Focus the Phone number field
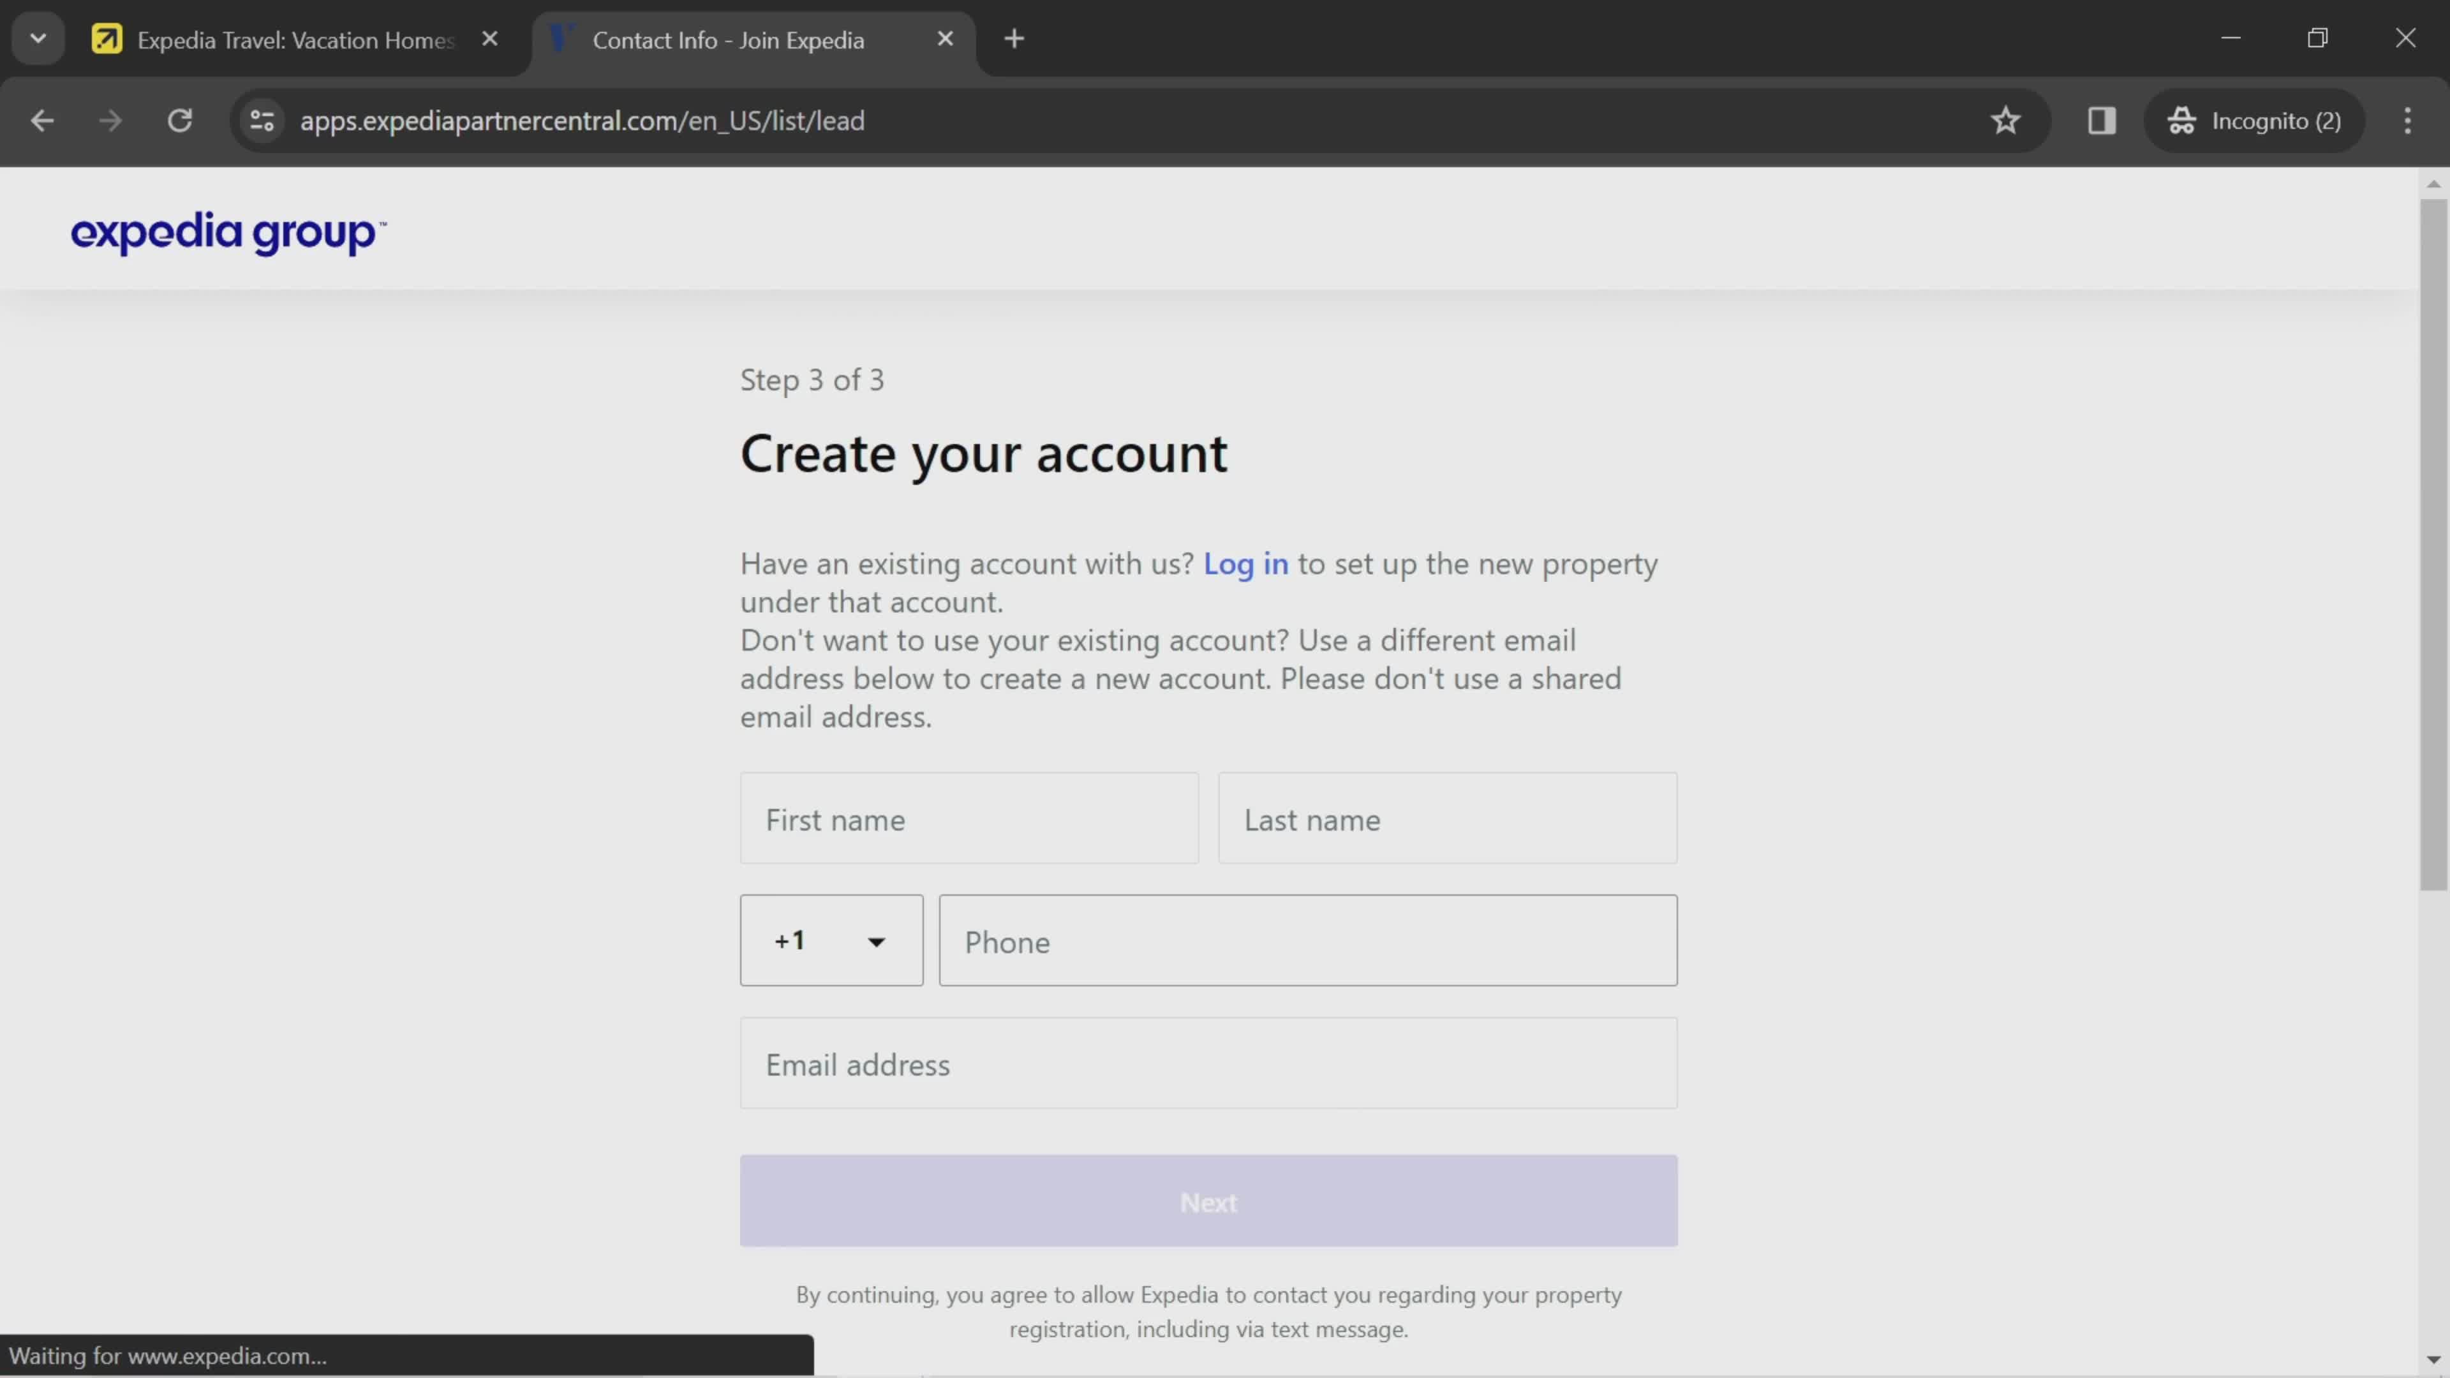This screenshot has height=1378, width=2450. [1308, 940]
